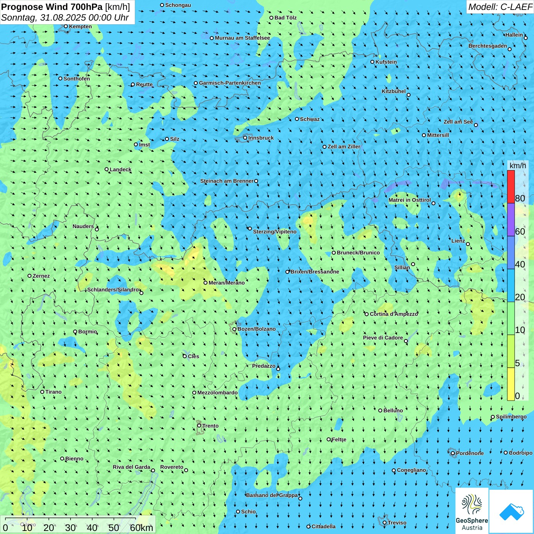Click the Bad Tölz city label
534x534 pixels.
[285, 18]
